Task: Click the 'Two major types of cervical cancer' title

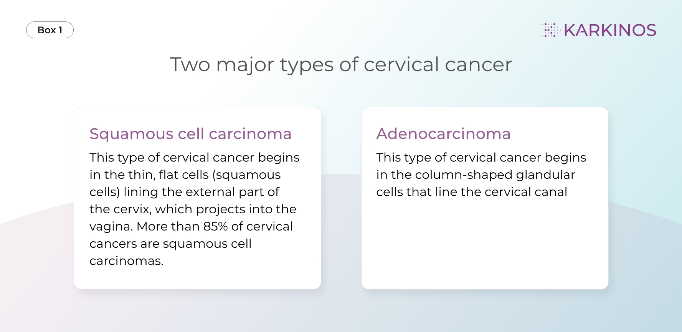Action: click(341, 64)
